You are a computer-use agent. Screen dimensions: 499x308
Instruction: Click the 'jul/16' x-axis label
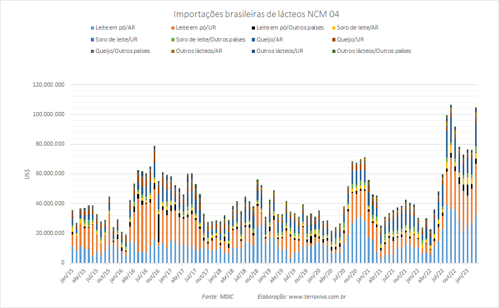click(141, 275)
